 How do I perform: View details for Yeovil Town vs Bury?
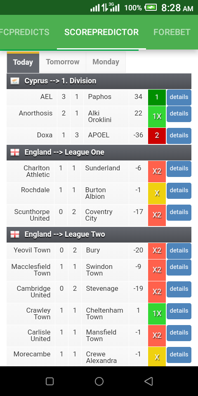click(179, 250)
